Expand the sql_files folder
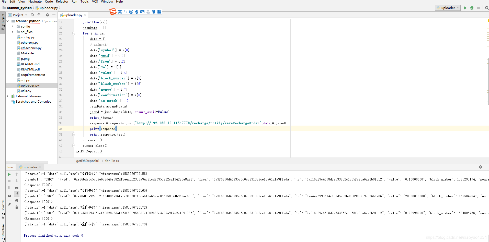489x242 pixels. pos(13,32)
